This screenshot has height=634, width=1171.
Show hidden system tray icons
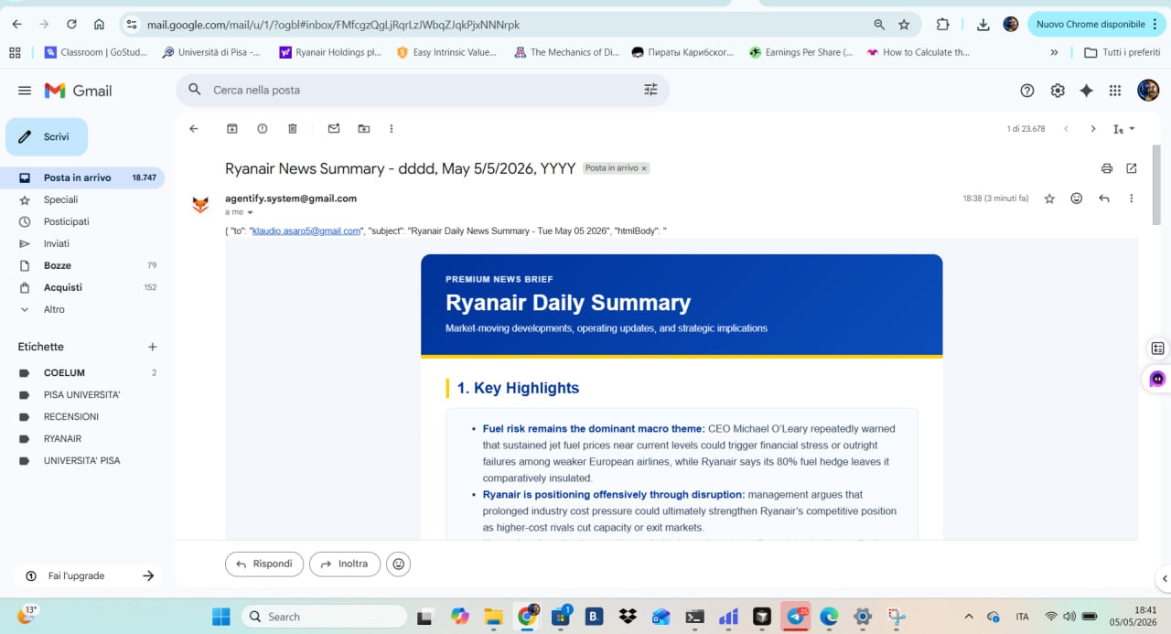(x=969, y=617)
